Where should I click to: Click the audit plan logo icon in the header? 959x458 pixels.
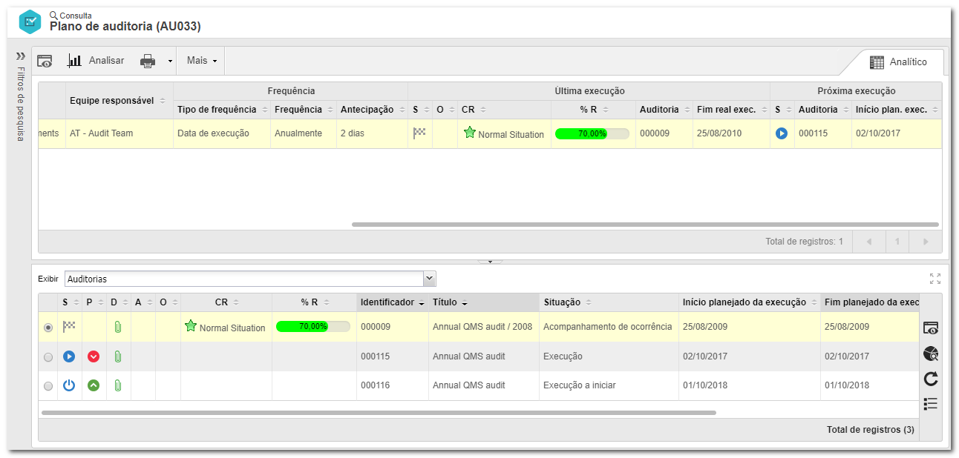tap(30, 21)
